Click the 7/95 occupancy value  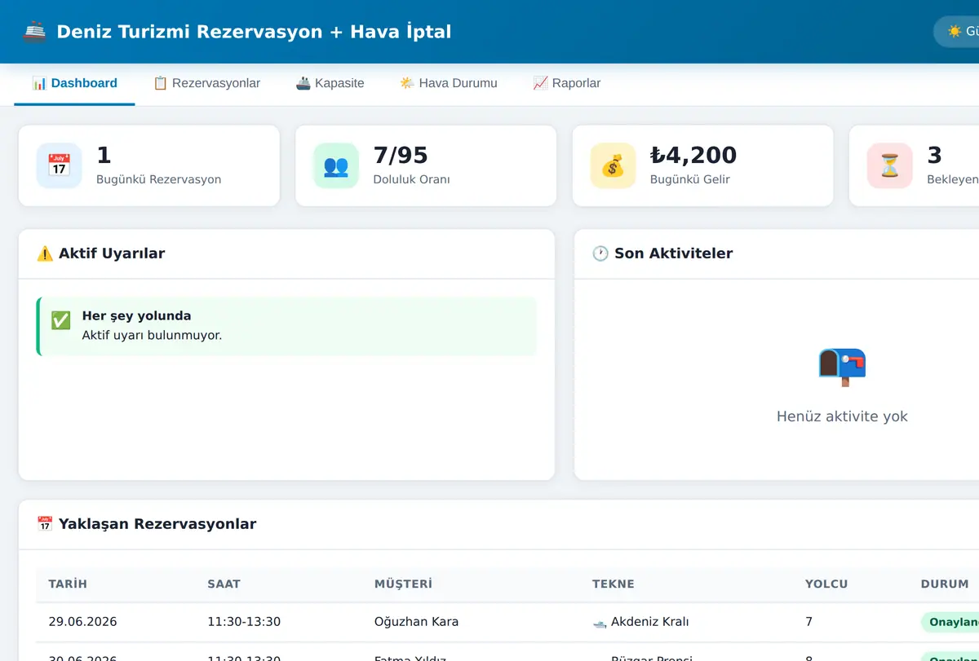pos(401,155)
